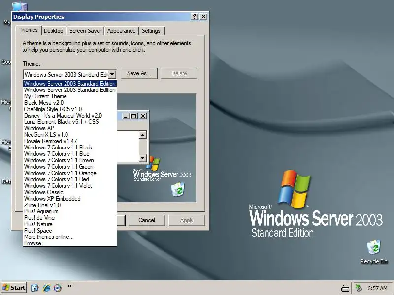Viewport: 394px width, 295px height.
Task: Click the preview window maximize button
Action: coord(133,116)
